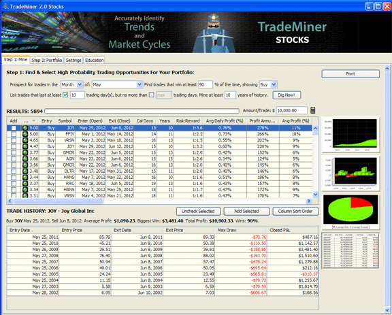Click the minimum trading days field showing 10
Viewport: 392px width, 315px height.
(x=78, y=95)
